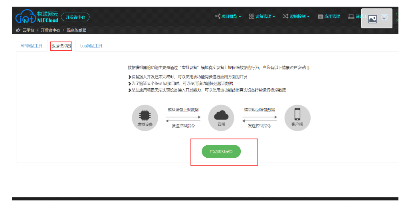Click 发送控制指令 label below 请求返回设备数据

coord(259,126)
